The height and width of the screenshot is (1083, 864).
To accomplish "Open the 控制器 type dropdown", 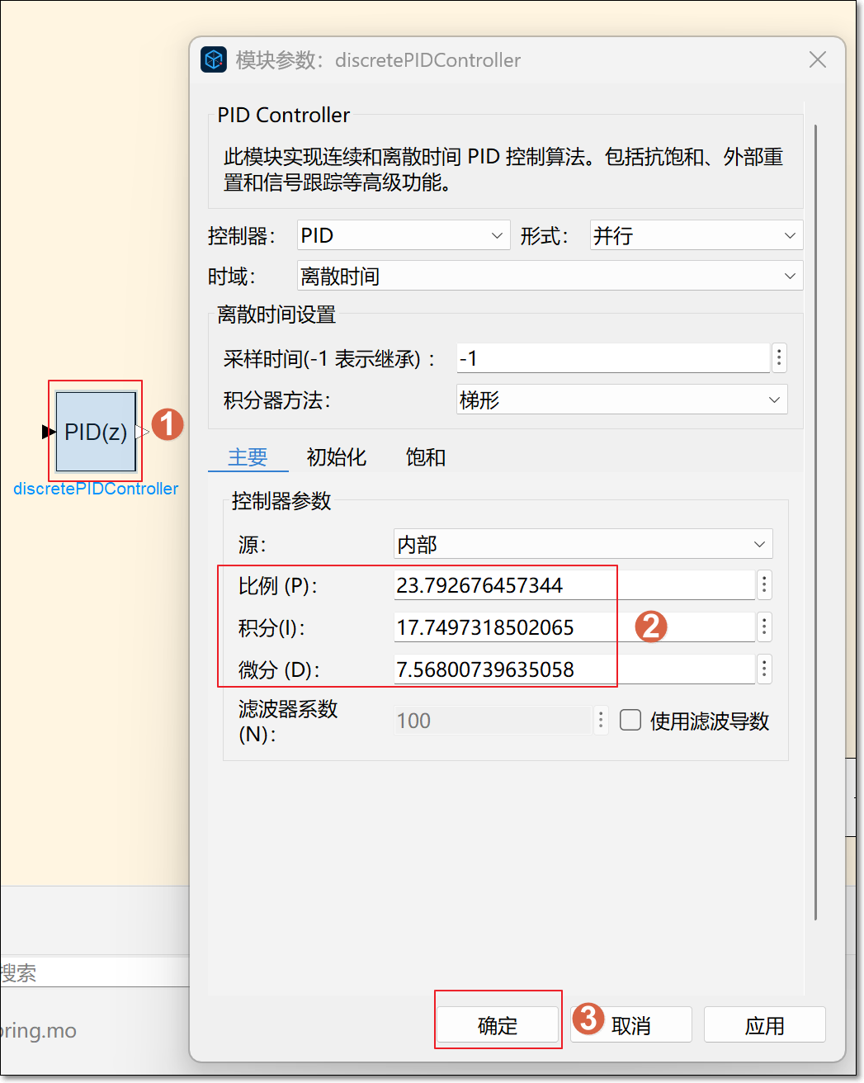I will point(403,235).
